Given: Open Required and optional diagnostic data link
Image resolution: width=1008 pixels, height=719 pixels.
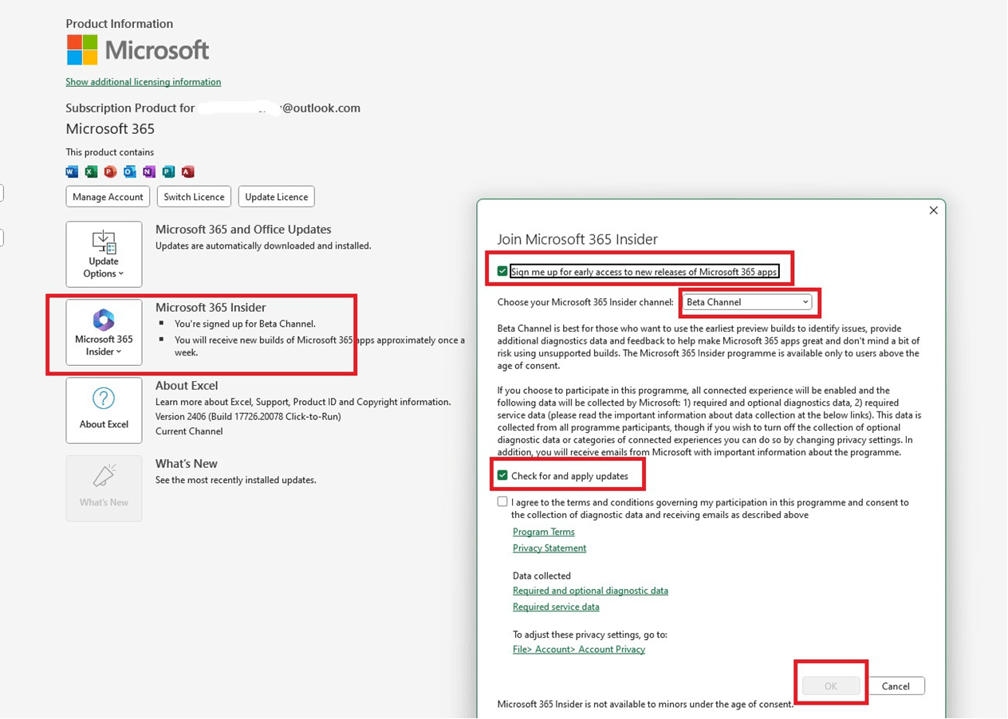Looking at the screenshot, I should tap(590, 591).
